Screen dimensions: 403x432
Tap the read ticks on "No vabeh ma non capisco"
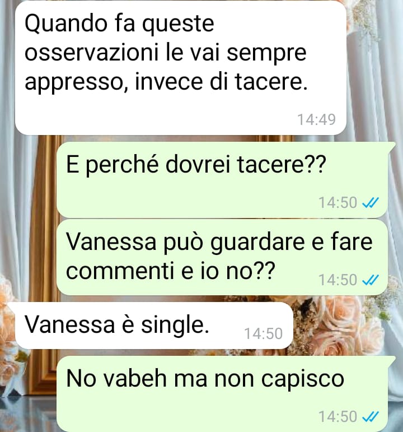coord(371,416)
